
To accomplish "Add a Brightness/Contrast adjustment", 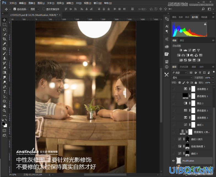I will (x=181, y=50).
